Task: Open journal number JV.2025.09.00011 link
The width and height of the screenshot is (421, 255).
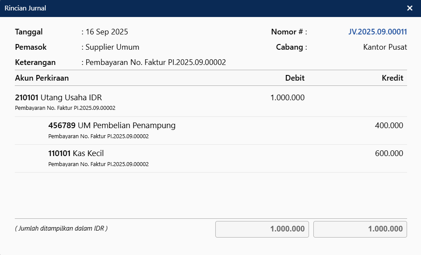Action: click(x=377, y=32)
